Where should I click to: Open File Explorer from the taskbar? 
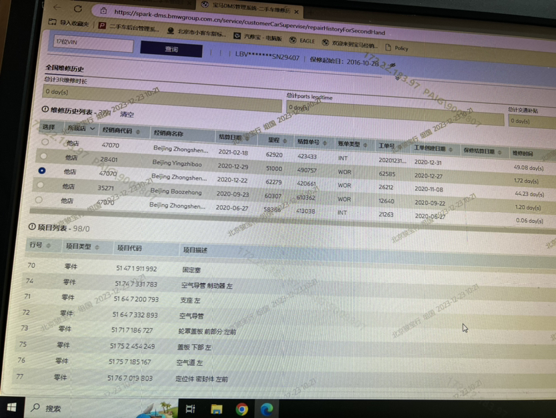pyautogui.click(x=216, y=409)
